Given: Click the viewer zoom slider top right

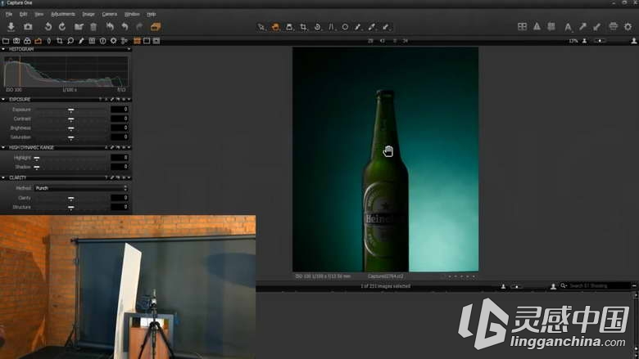Looking at the screenshot, I should point(599,41).
